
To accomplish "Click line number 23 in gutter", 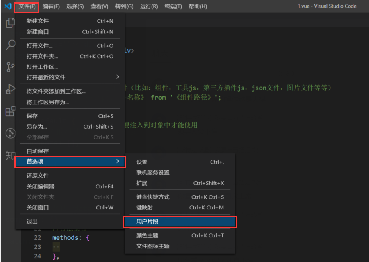I will [x=37, y=247].
